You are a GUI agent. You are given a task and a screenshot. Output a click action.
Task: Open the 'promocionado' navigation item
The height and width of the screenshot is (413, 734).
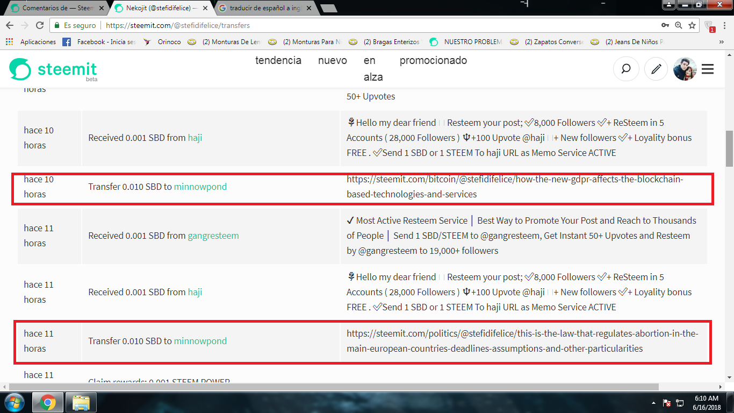433,60
